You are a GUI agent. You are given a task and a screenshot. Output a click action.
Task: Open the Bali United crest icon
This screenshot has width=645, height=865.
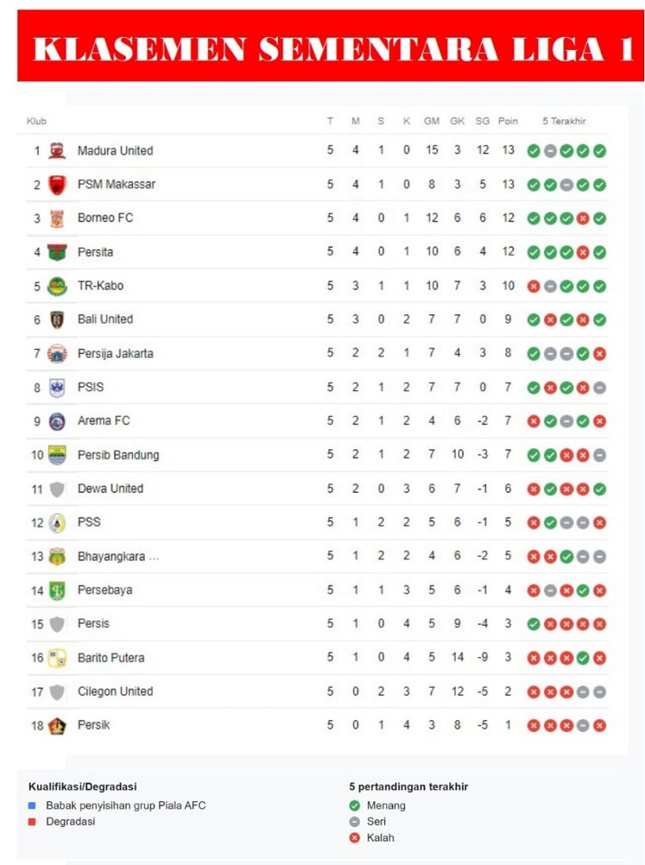[56, 319]
